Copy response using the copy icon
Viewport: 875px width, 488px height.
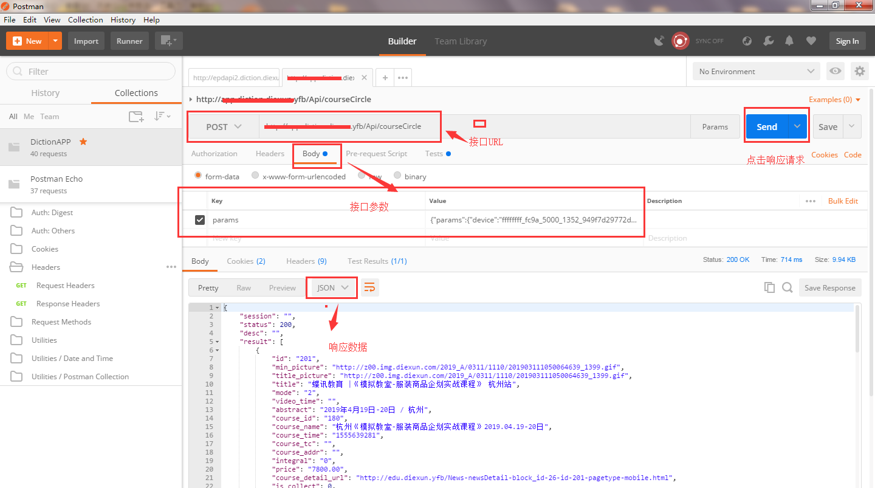click(x=769, y=287)
